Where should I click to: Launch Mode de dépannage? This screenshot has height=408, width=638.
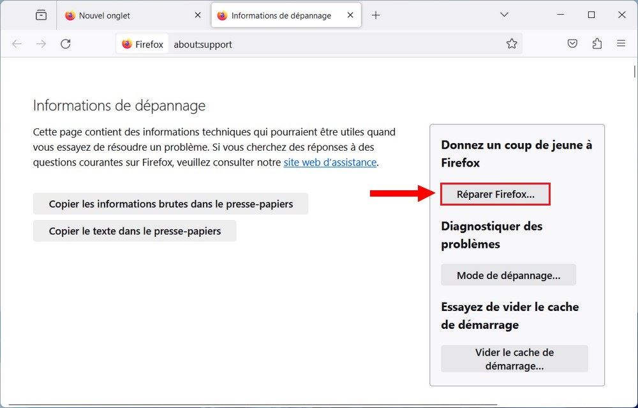pos(508,275)
